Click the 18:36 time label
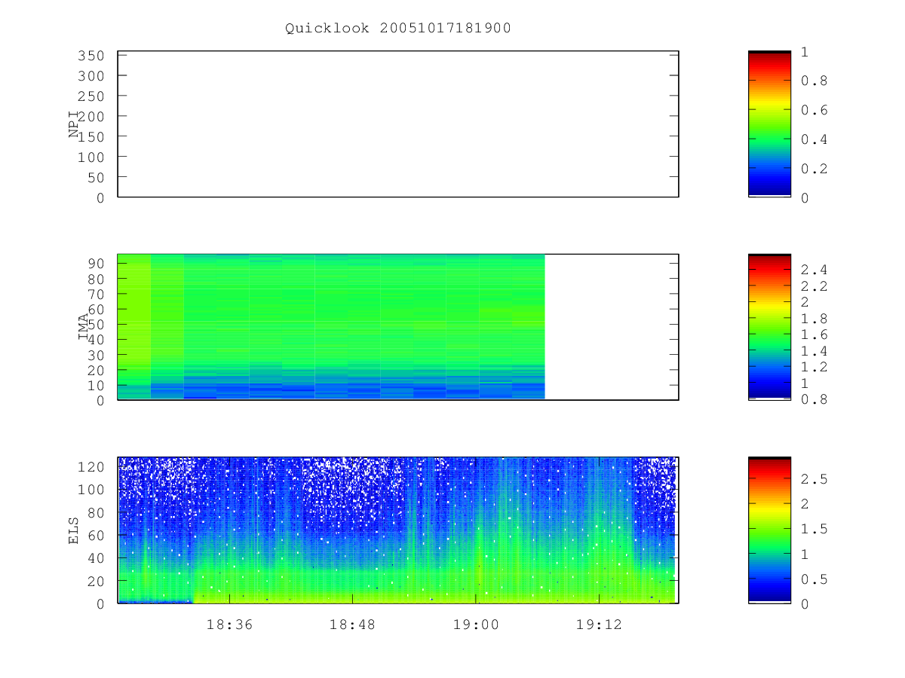The width and height of the screenshot is (905, 678). click(229, 624)
